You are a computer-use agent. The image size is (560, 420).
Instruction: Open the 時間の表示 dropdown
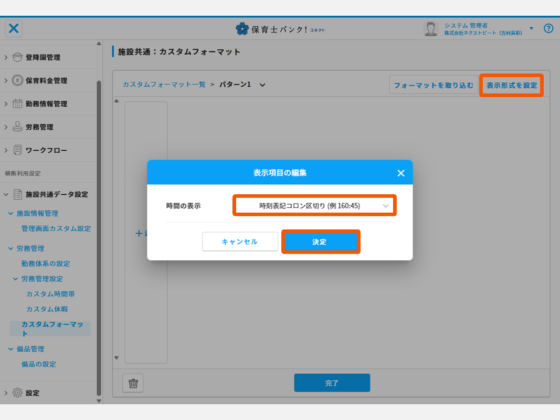point(314,206)
